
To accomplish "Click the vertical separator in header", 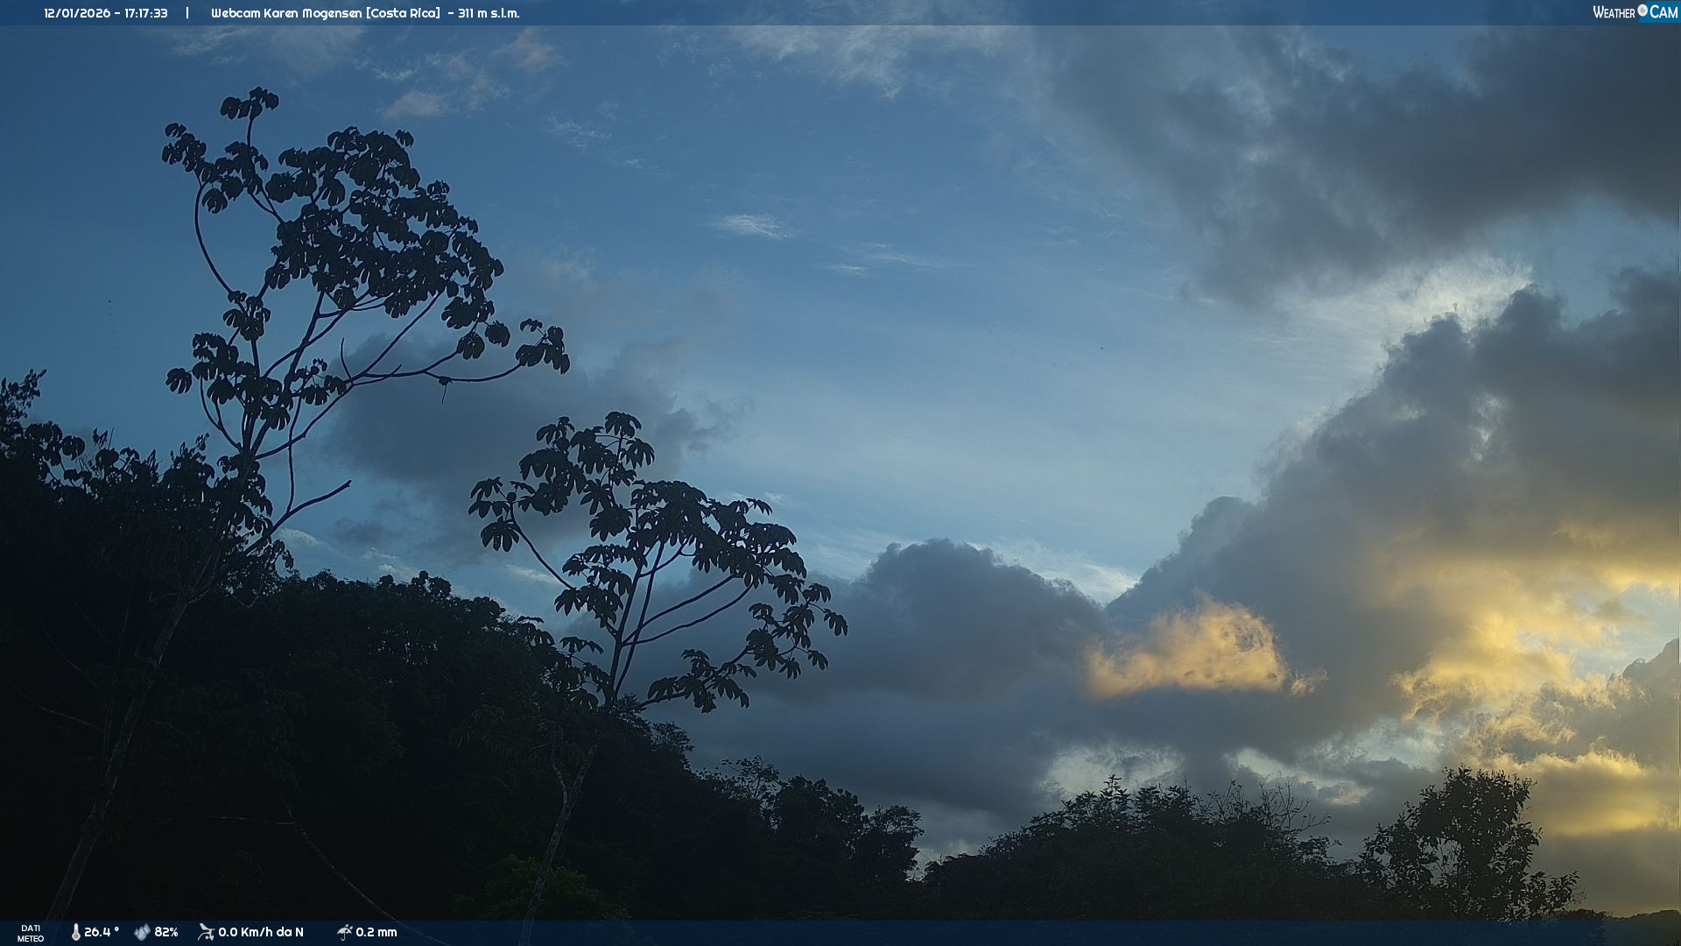I will point(187,13).
